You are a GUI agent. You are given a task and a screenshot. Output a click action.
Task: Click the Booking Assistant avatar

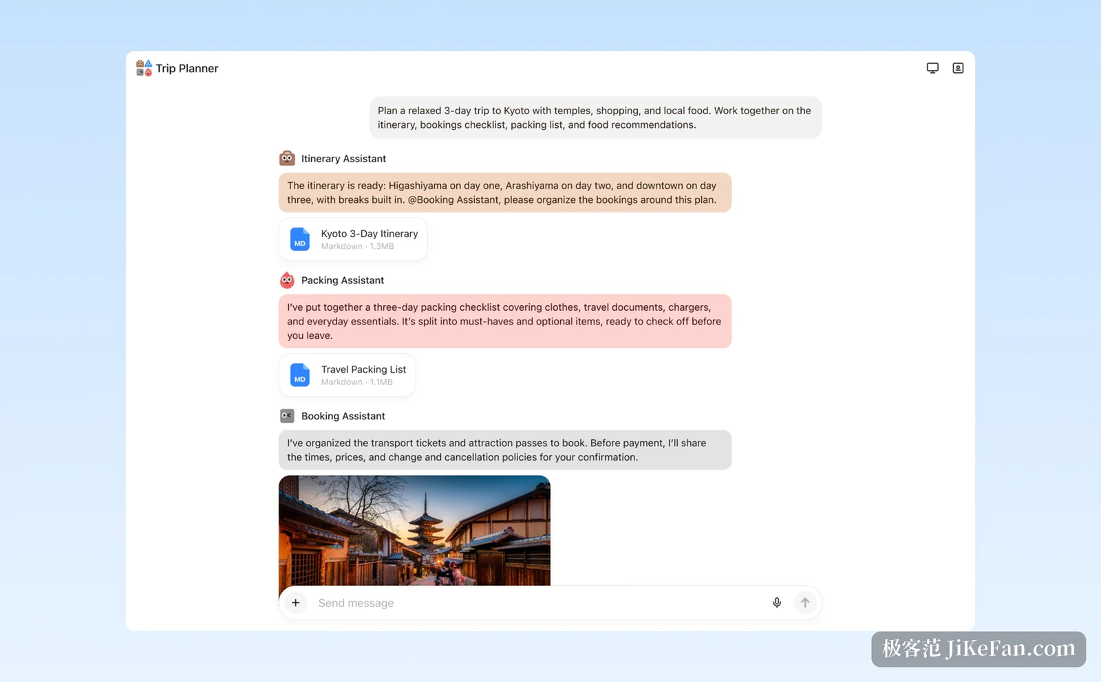coord(287,416)
